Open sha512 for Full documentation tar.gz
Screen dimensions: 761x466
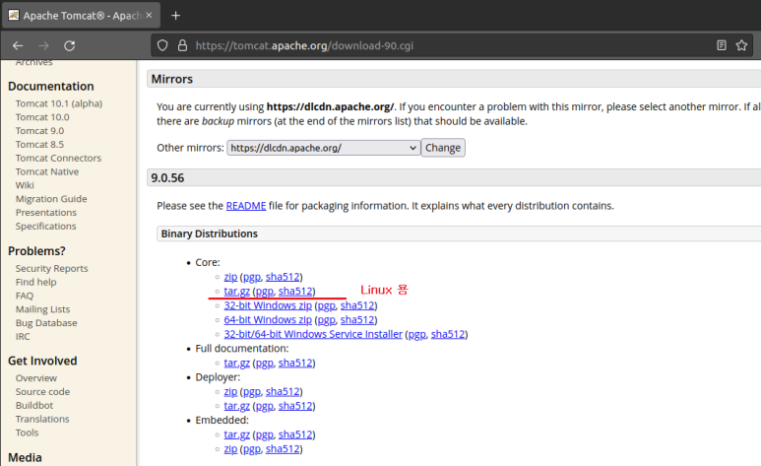tap(295, 363)
